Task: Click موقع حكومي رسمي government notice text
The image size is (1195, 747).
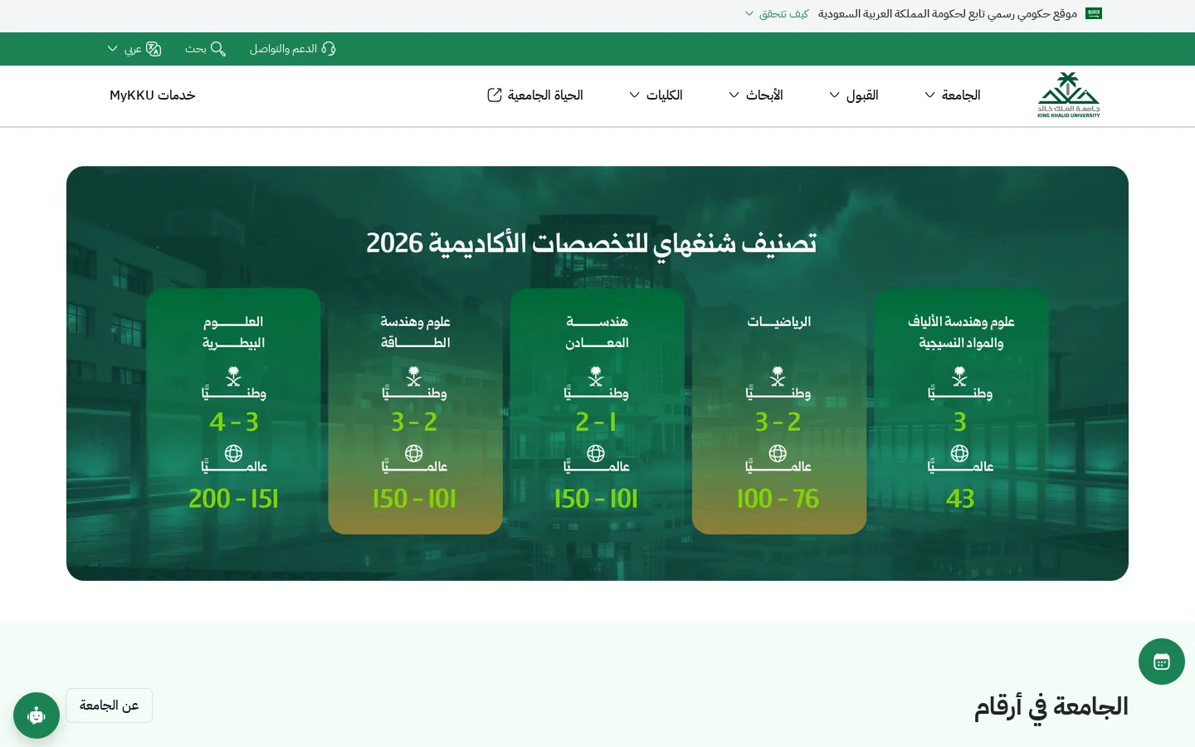Action: coord(948,13)
